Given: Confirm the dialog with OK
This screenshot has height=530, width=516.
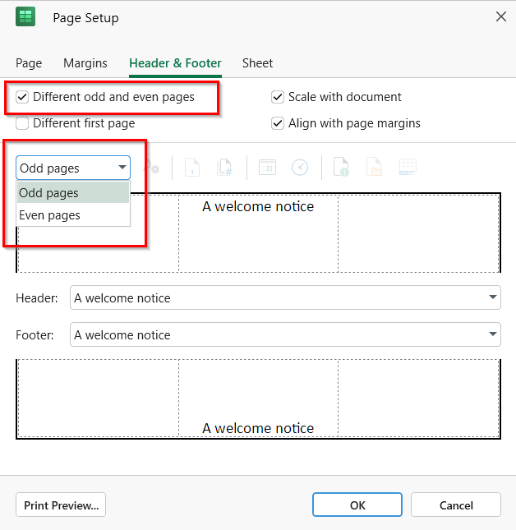Looking at the screenshot, I should click(357, 505).
